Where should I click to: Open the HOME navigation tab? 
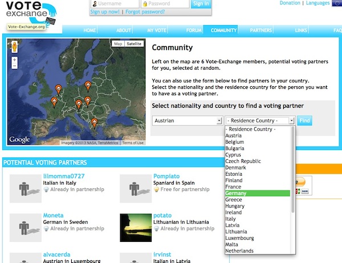coord(89,30)
